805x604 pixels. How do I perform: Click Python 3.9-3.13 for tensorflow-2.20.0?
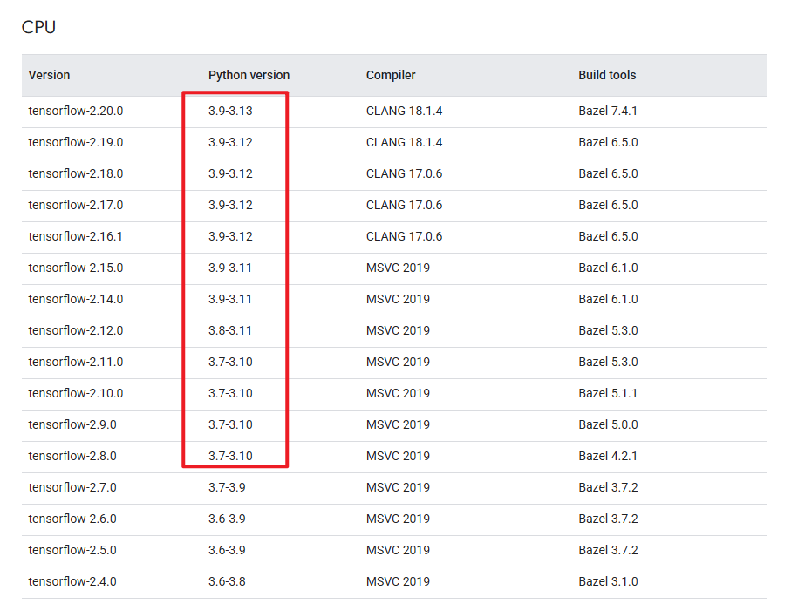point(230,111)
